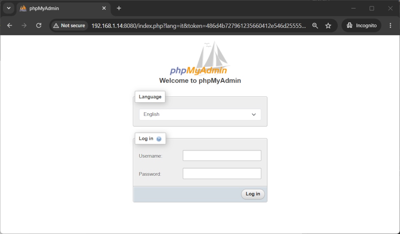Maximize the browser window
The image size is (400, 234).
[x=372, y=8]
